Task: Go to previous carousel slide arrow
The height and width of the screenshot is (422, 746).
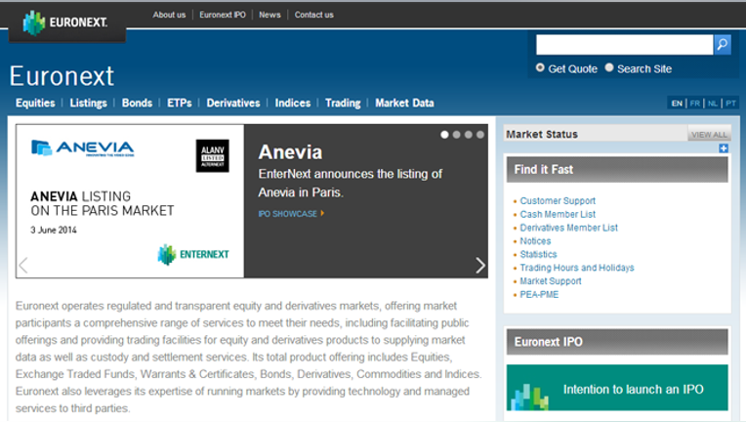Action: pyautogui.click(x=23, y=265)
